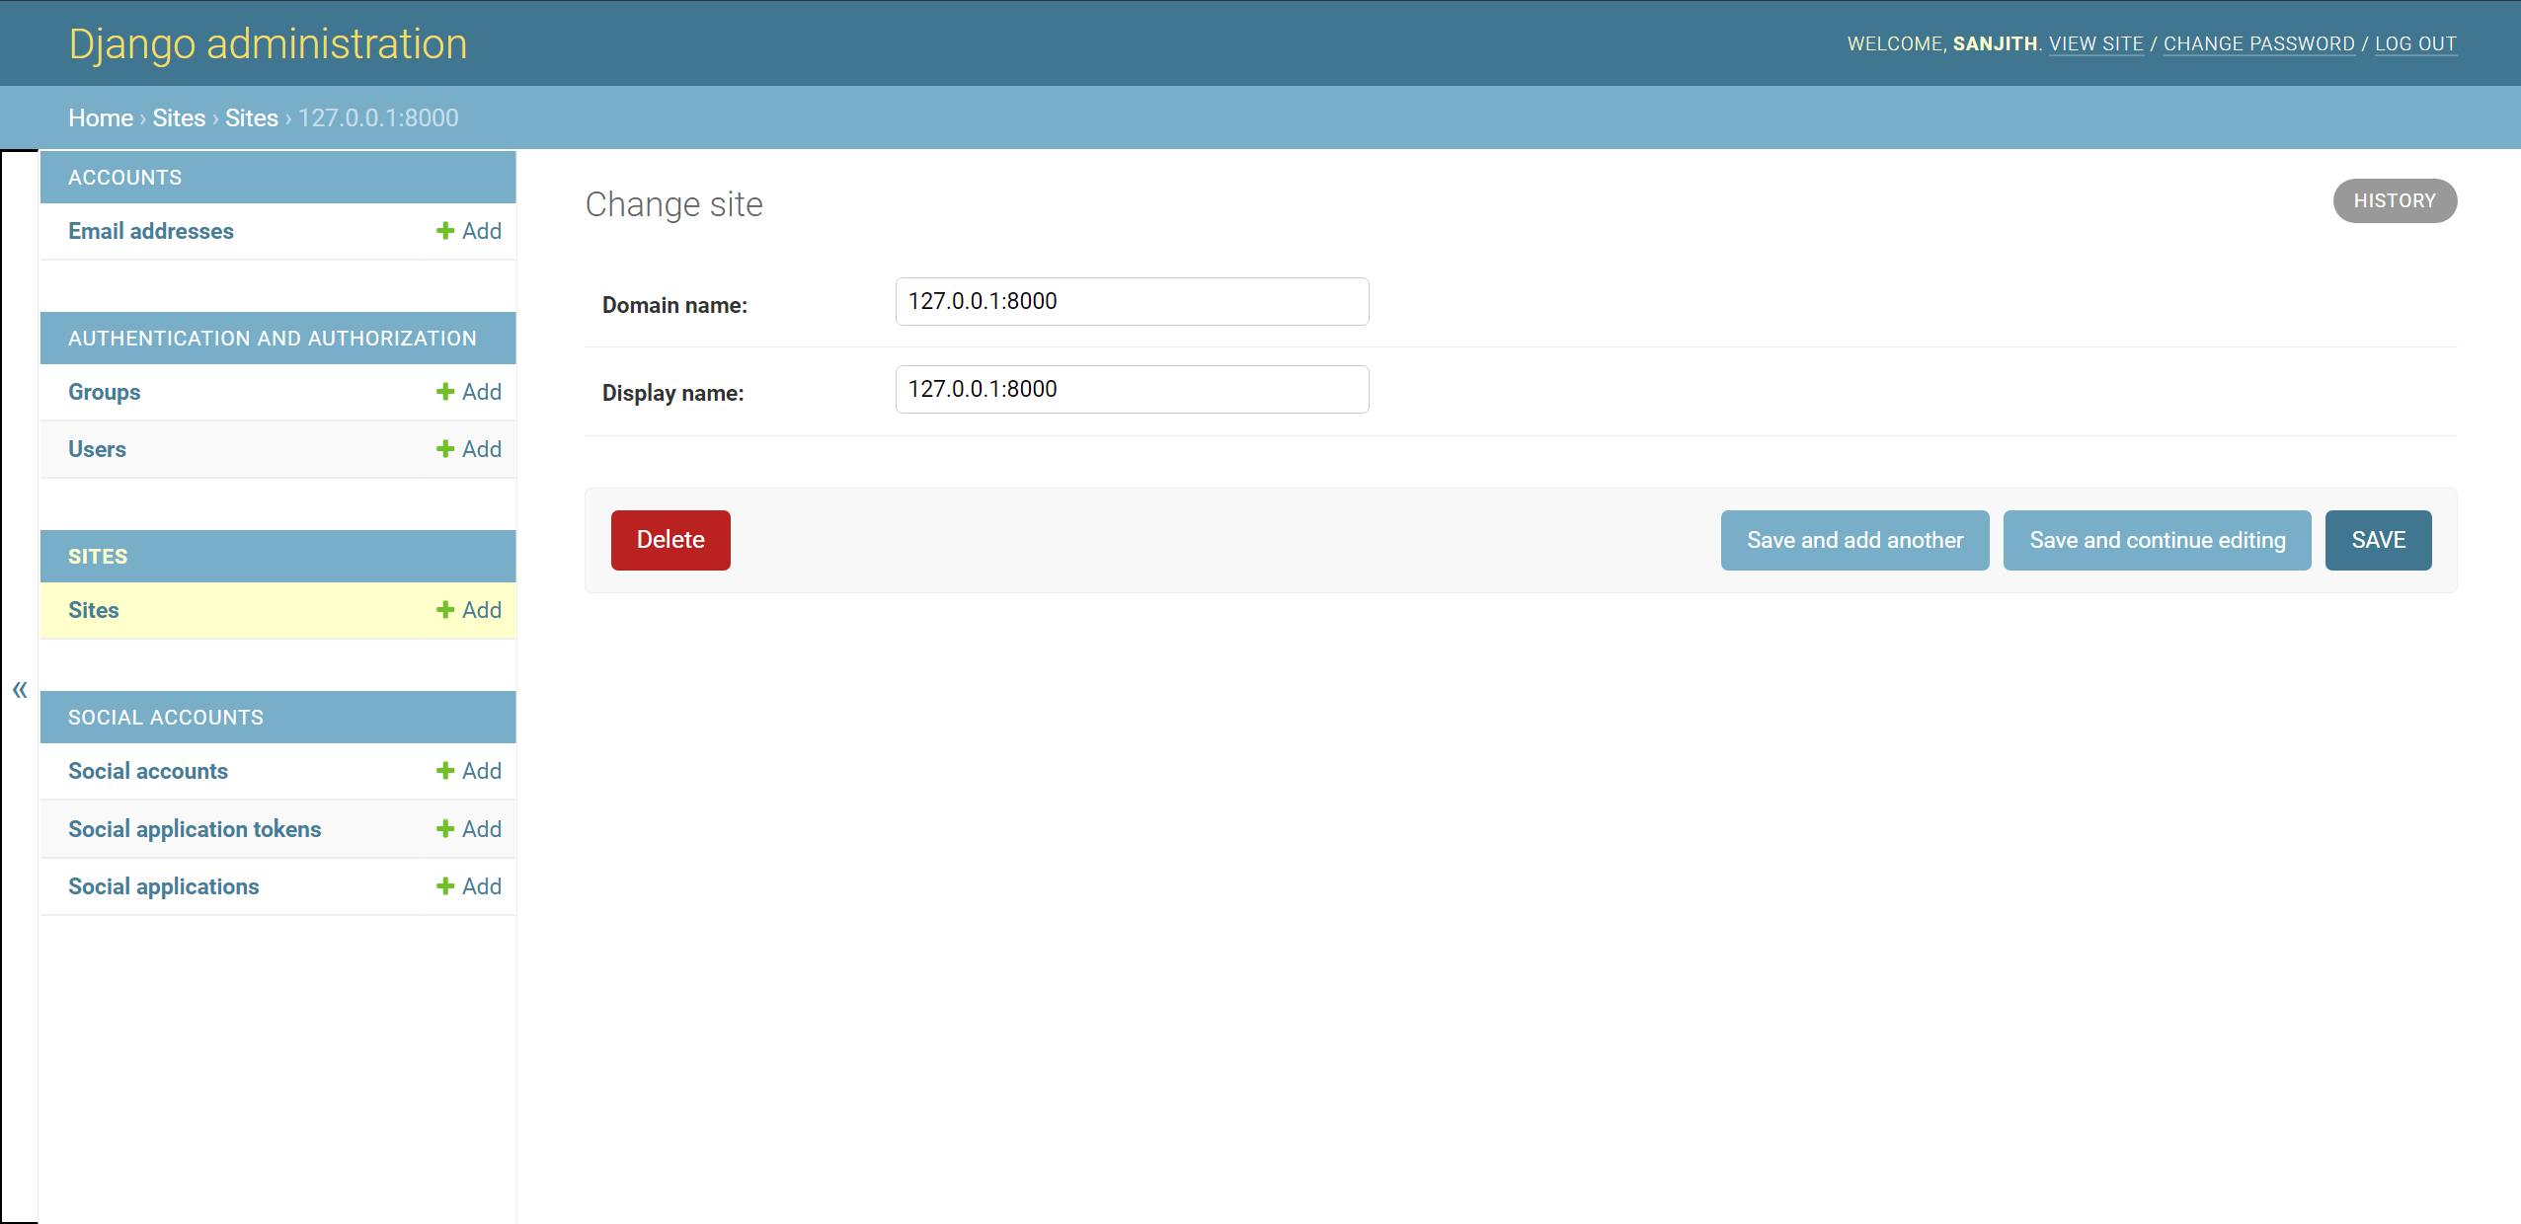Viewport: 2521px width, 1224px height.
Task: Open the CHANGE PASSWORD link
Action: (2258, 43)
